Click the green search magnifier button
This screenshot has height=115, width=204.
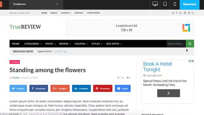pos(190,44)
